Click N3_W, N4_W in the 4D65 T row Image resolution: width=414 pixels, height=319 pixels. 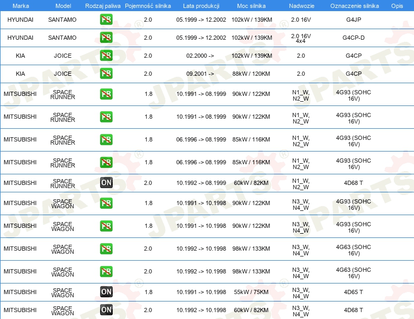[301, 293]
